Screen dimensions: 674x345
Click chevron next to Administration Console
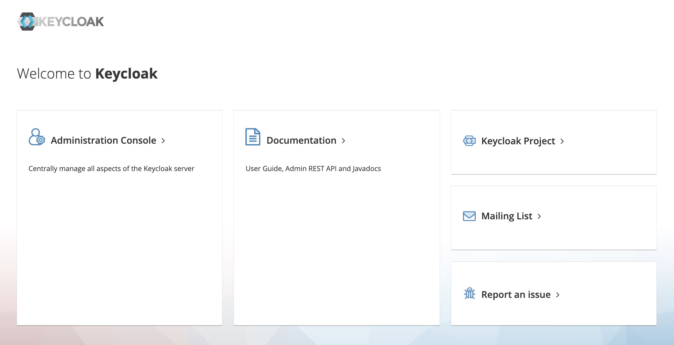tap(163, 141)
